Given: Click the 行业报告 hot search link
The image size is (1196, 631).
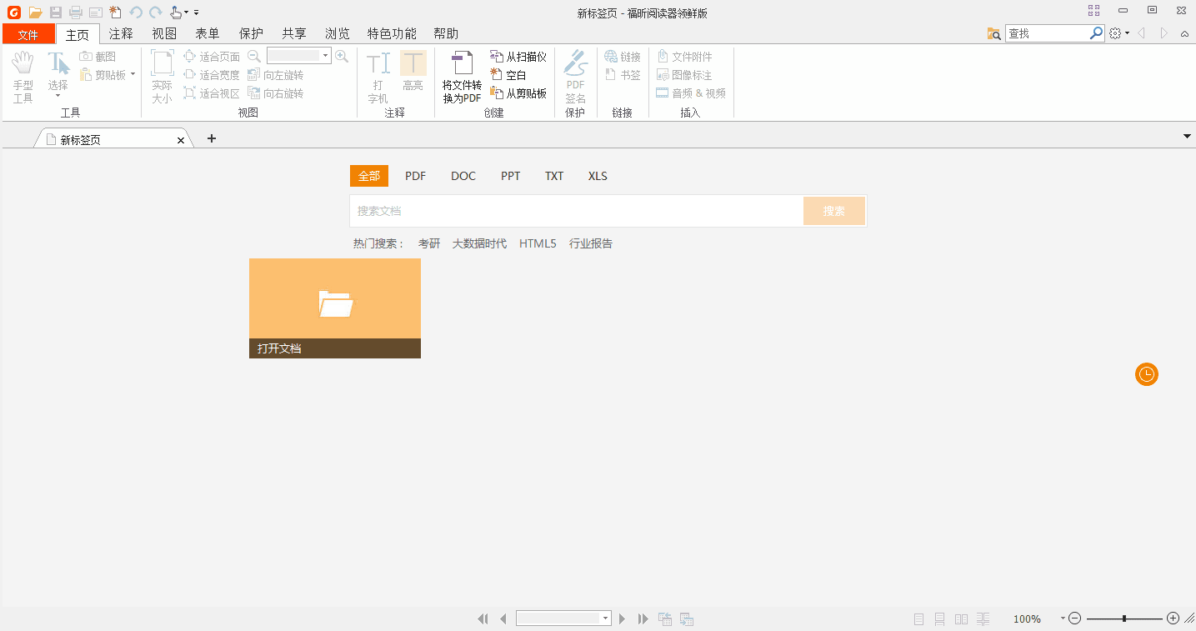Looking at the screenshot, I should [x=591, y=243].
